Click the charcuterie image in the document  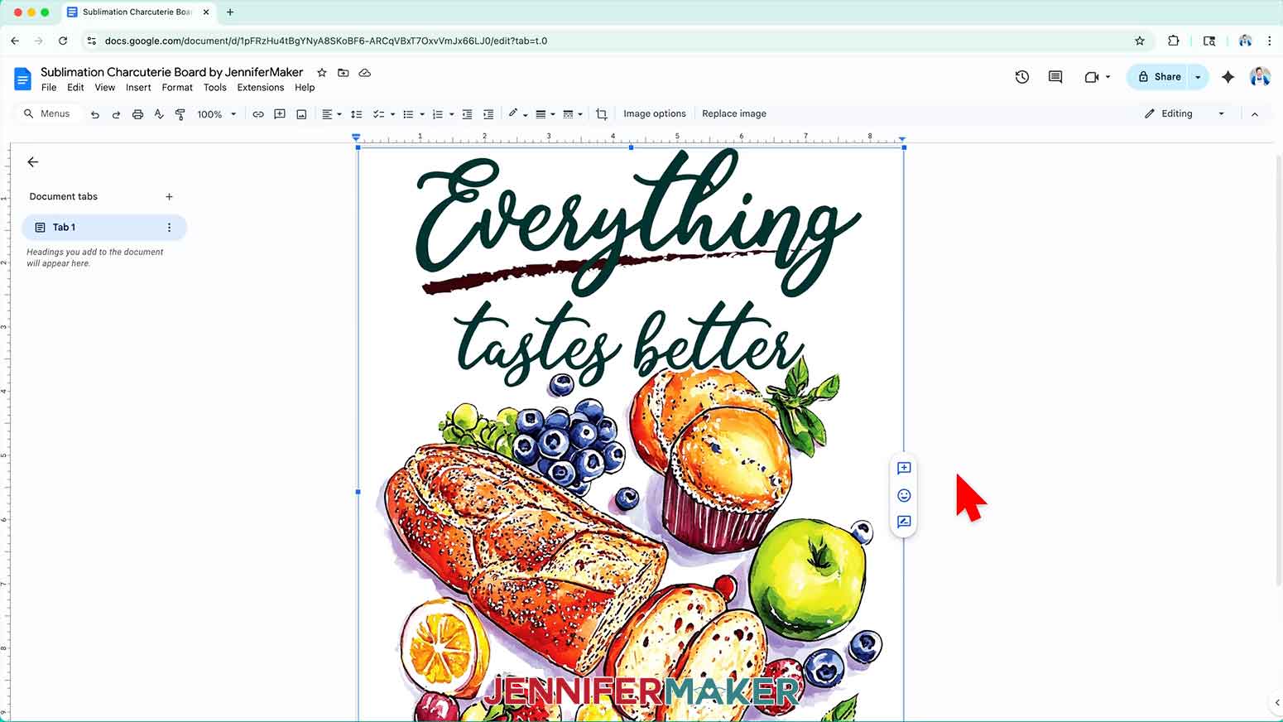click(631, 435)
